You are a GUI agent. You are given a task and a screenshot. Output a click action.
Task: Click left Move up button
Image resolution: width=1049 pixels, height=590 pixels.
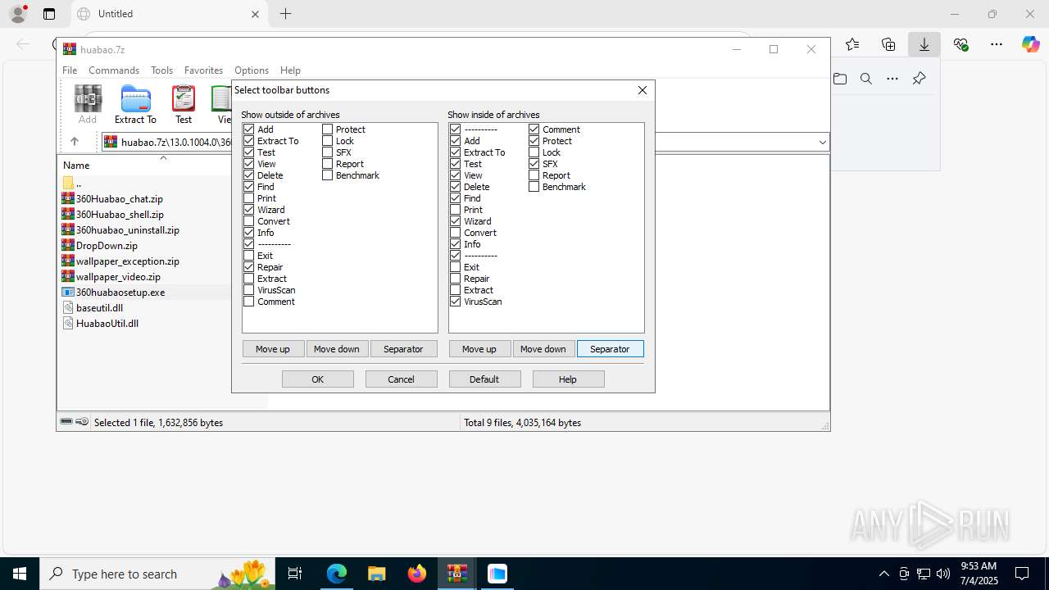point(273,349)
